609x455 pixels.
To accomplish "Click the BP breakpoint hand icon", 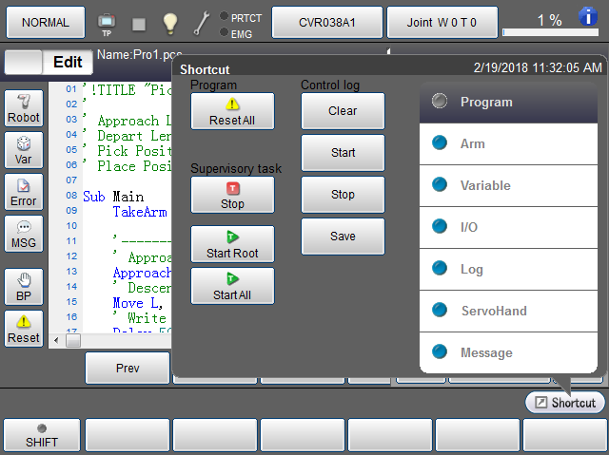I will coord(24,287).
